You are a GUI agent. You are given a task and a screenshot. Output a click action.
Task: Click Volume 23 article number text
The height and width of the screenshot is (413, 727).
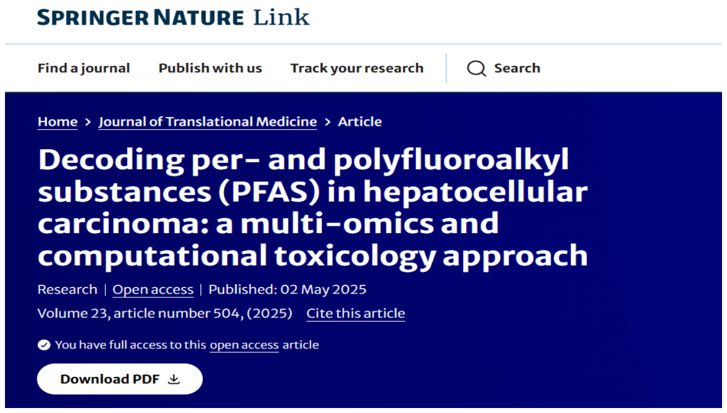coord(164,313)
